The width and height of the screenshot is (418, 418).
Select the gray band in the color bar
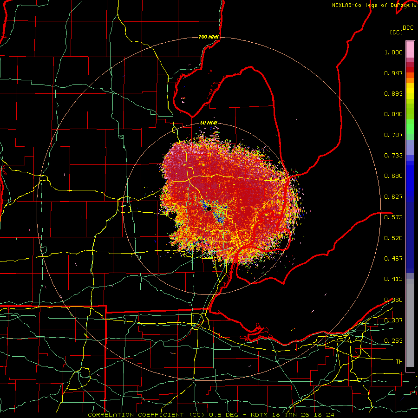coord(410,323)
